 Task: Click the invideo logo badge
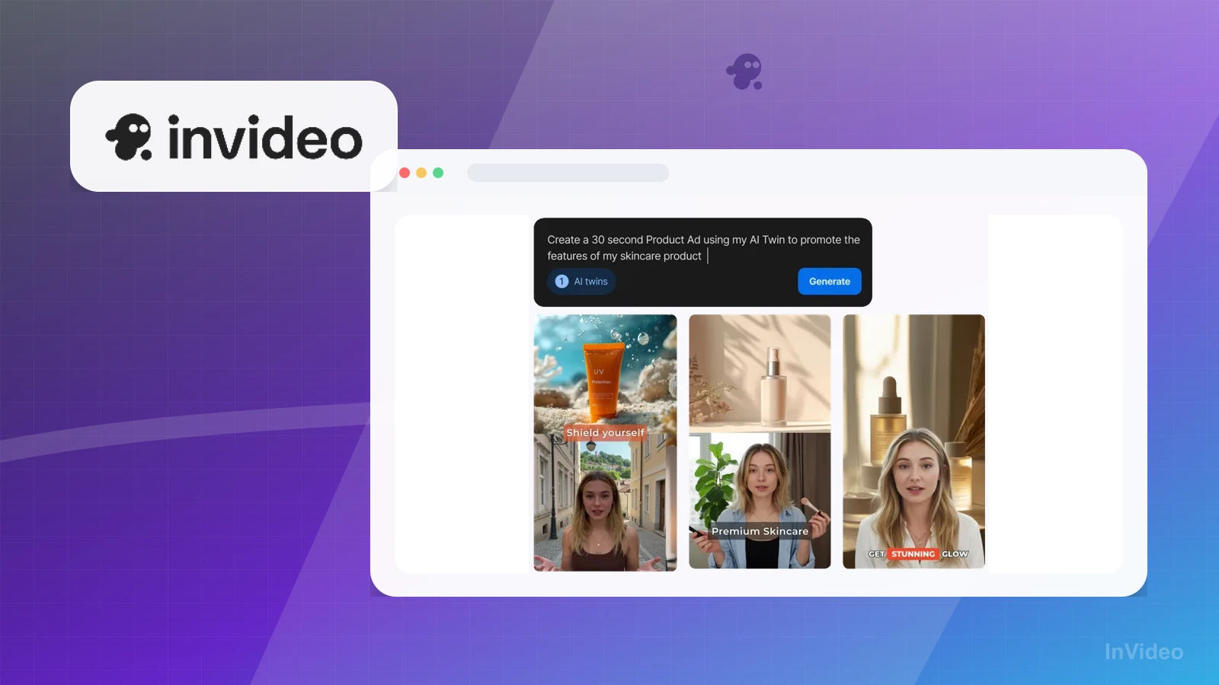point(234,136)
